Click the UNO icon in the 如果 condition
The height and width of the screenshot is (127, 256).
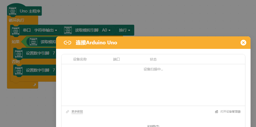pyautogui.click(x=33, y=42)
